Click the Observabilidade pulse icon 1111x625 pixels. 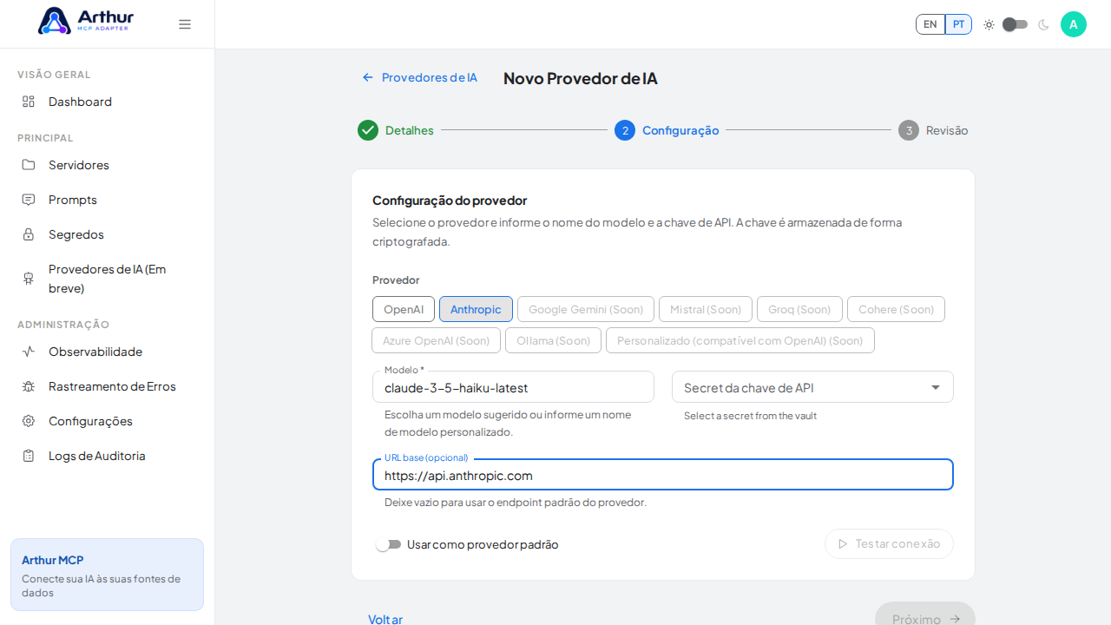(29, 352)
